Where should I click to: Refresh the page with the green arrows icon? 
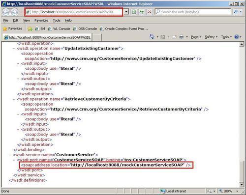click(142, 12)
